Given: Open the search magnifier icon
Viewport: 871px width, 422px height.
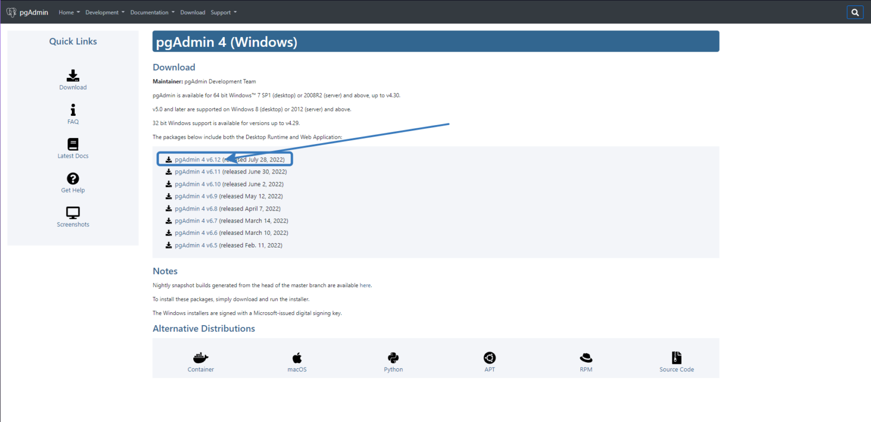Looking at the screenshot, I should point(855,13).
